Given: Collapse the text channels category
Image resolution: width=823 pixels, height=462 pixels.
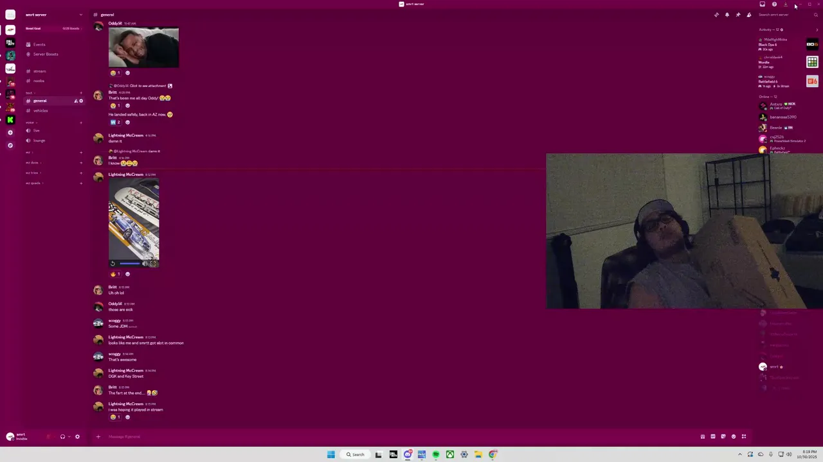Looking at the screenshot, I should tap(30, 93).
